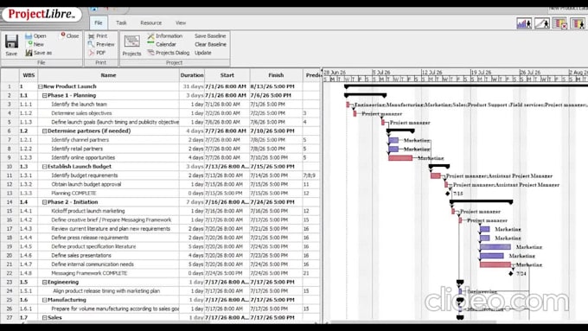Screen dimensions: 588x331
Task: Collapse the Sales group
Action: (45, 318)
